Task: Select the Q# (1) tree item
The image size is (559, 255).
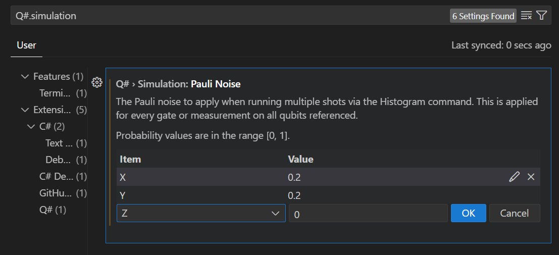Action: click(53, 210)
